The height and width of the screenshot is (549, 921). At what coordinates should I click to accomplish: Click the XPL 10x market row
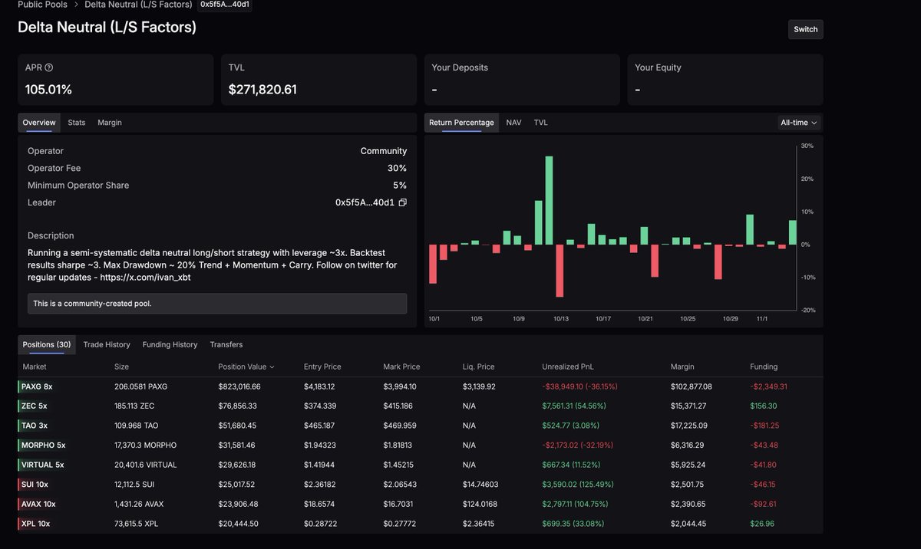(x=421, y=524)
